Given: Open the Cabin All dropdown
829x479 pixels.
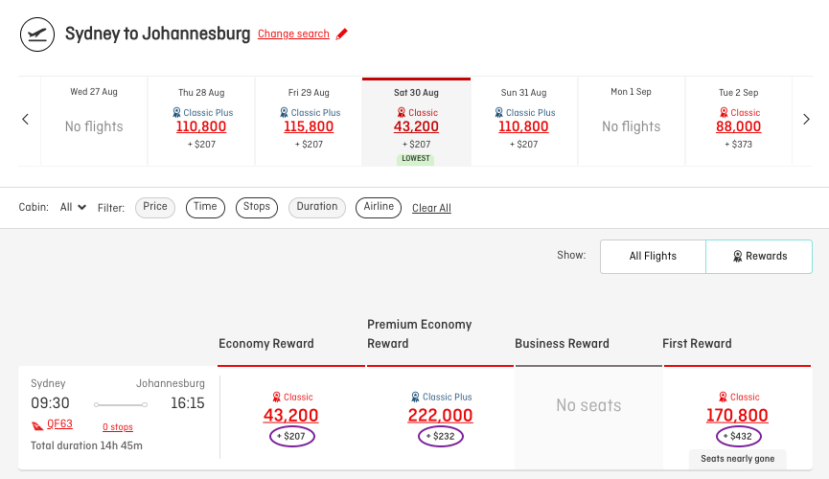Looking at the screenshot, I should (73, 207).
